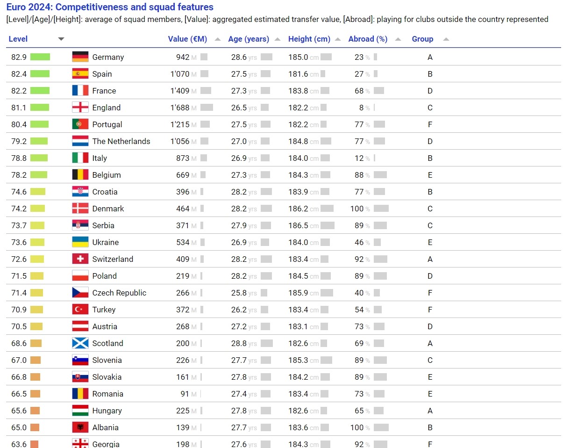Click sort arrow beside Group header
Viewport: 563px width, 448px height.
point(446,39)
